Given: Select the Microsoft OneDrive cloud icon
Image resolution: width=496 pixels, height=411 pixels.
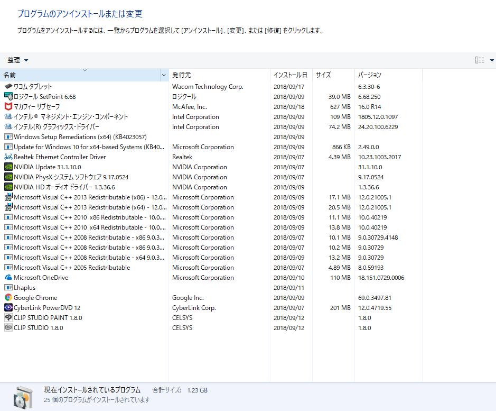Looking at the screenshot, I should click(x=8, y=278).
